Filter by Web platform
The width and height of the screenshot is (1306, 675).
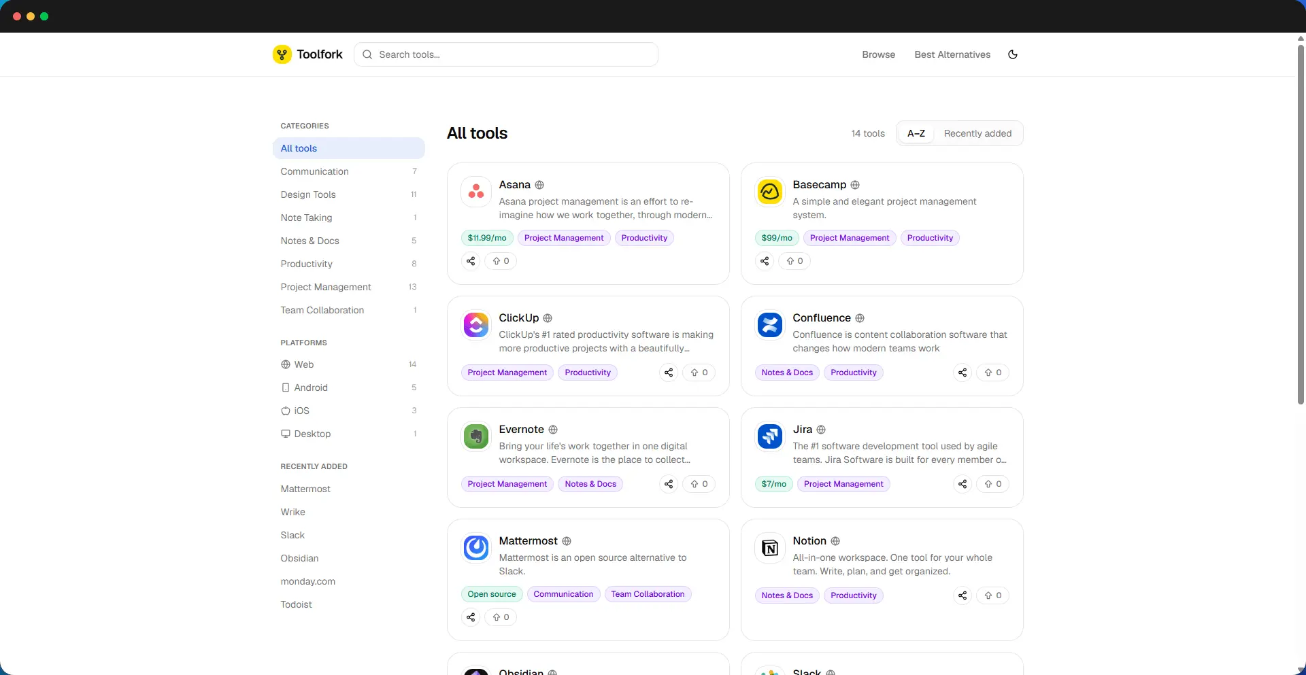(x=349, y=364)
